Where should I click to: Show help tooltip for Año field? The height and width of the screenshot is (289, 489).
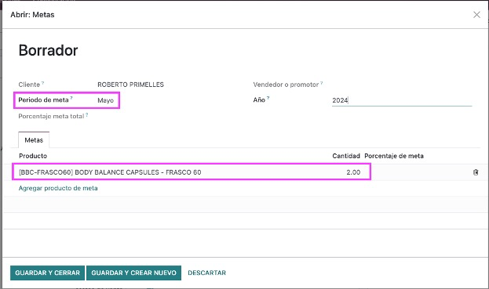tap(268, 99)
